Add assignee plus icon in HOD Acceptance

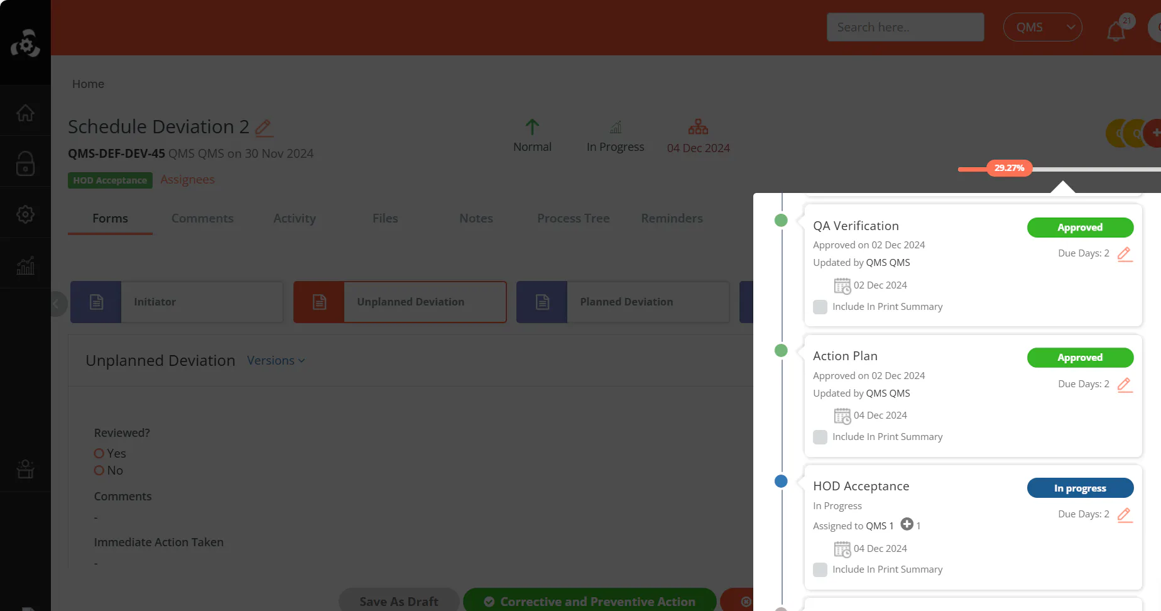click(907, 524)
